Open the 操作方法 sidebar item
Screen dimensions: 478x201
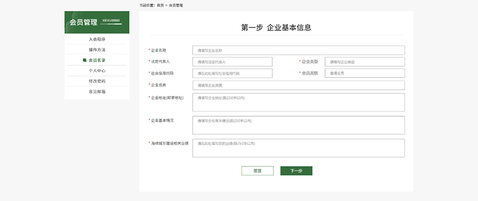(97, 50)
